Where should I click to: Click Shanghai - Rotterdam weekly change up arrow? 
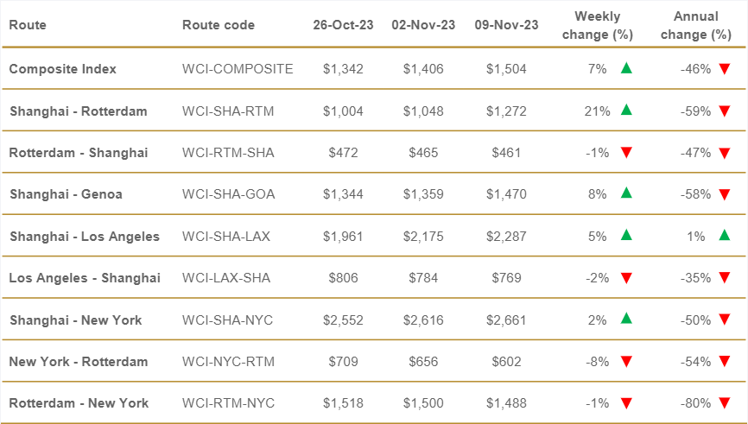[627, 111]
